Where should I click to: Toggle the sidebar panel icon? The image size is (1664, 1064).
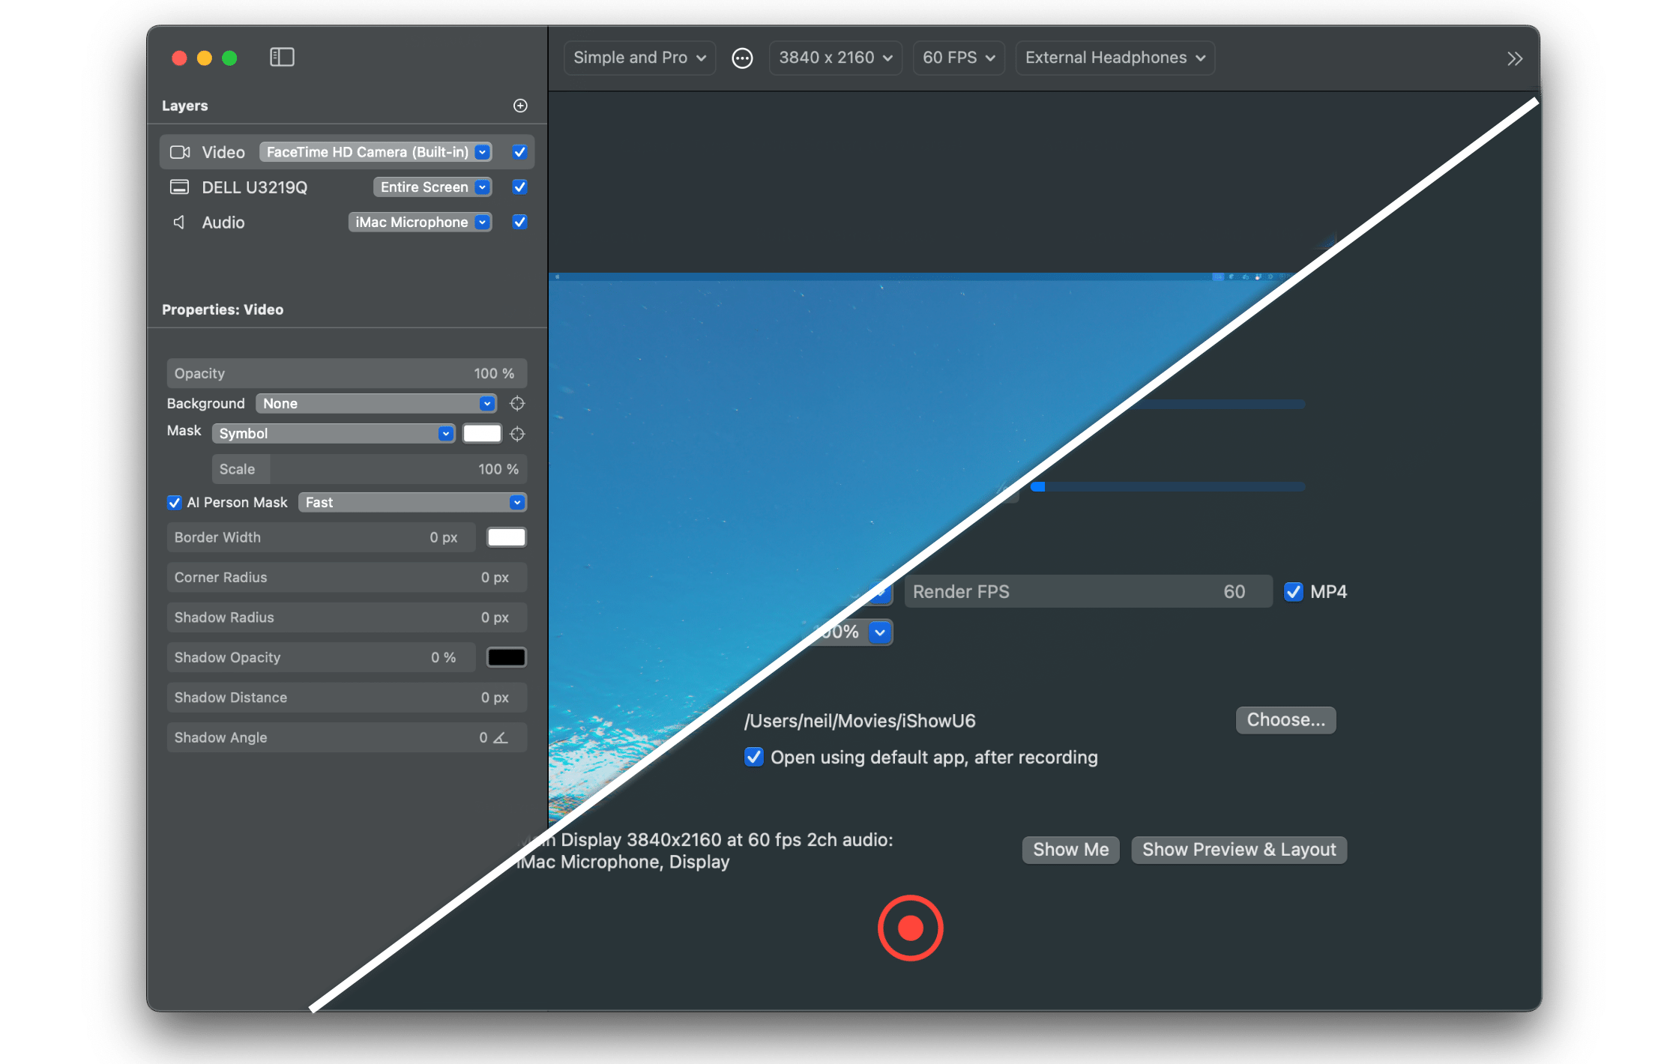(282, 57)
